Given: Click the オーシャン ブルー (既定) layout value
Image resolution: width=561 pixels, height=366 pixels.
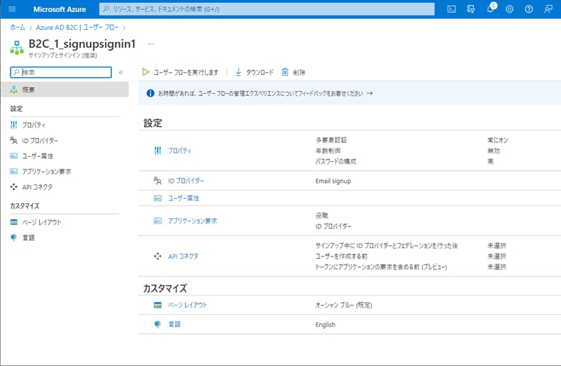Looking at the screenshot, I should click(343, 305).
